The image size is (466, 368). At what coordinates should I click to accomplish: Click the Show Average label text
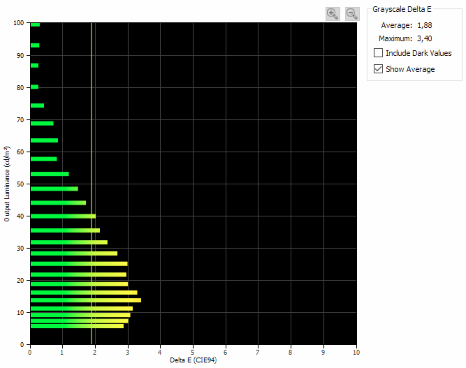[x=410, y=69]
